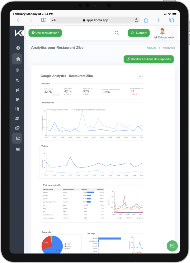This screenshot has width=190, height=263.
Task: Click Modifier Les liens des rapports
Action: click(149, 59)
